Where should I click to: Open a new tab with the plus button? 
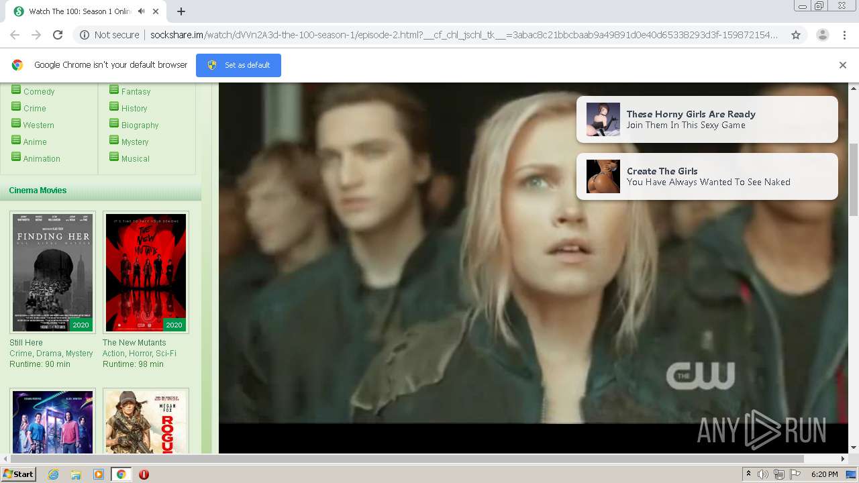[x=181, y=11]
